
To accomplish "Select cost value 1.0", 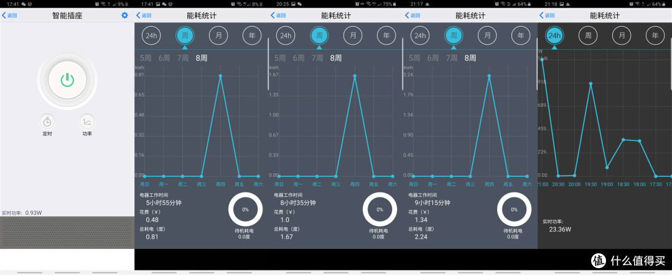I will [x=285, y=220].
